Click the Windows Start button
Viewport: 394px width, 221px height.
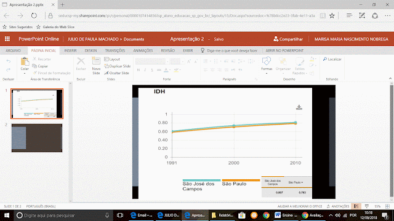[x=7, y=215]
